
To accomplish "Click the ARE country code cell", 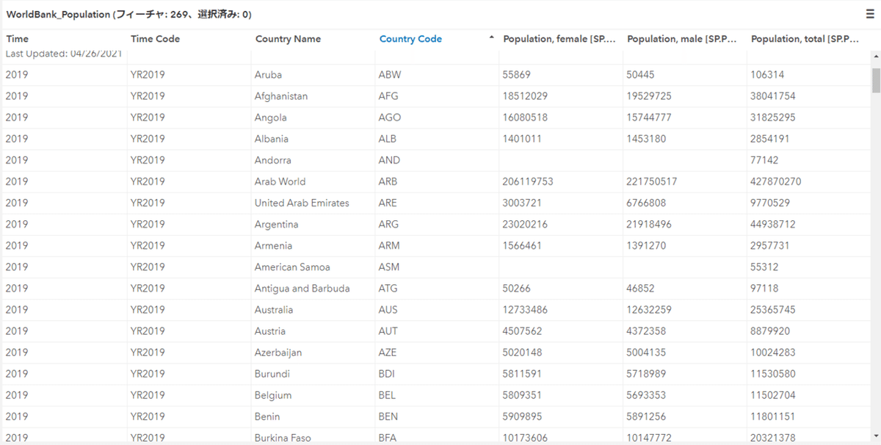I will (388, 203).
